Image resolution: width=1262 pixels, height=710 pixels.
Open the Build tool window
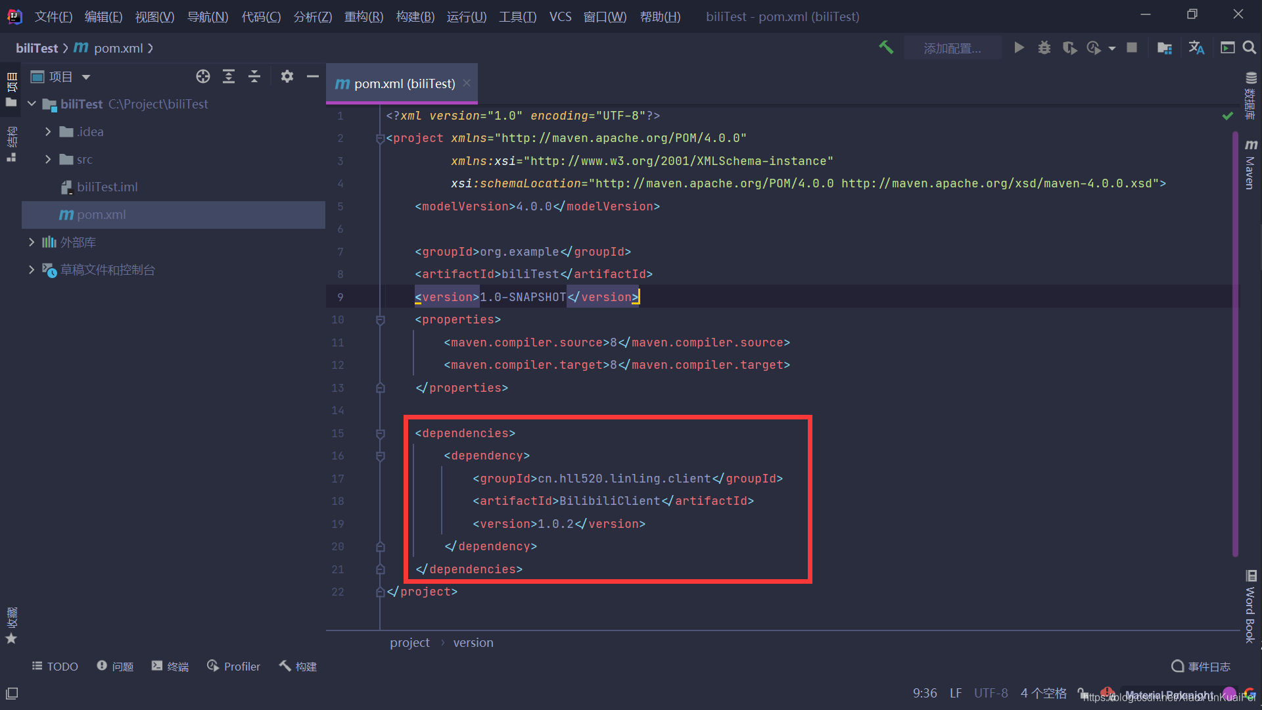[298, 666]
